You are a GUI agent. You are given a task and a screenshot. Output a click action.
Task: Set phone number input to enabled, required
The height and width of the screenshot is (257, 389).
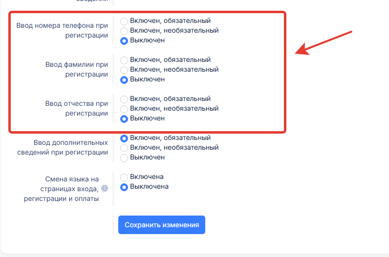coord(124,21)
